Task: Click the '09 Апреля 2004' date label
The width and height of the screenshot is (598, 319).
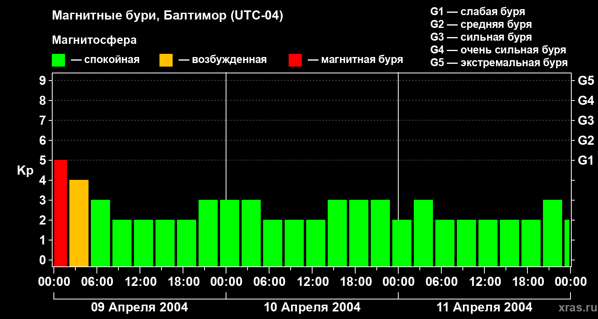Action: coord(140,307)
